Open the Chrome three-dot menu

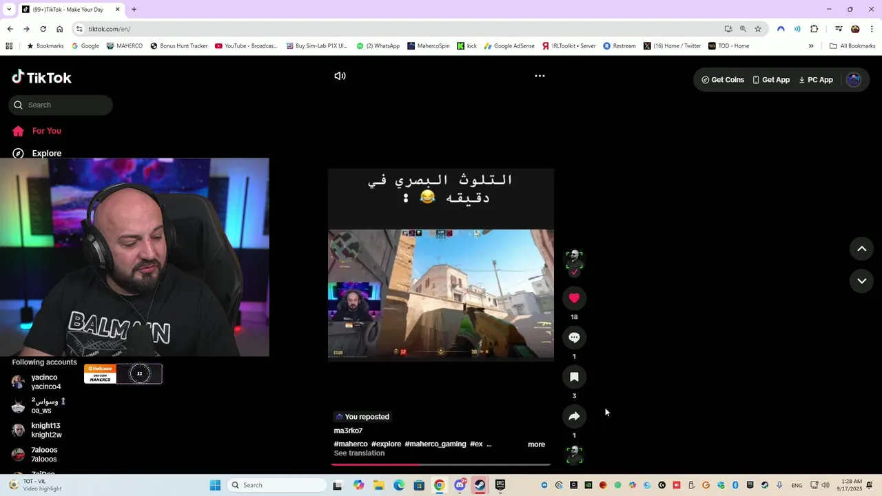click(x=872, y=29)
